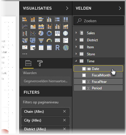
Task: Select the line and stacked column chart
Action: (x=49, y=26)
